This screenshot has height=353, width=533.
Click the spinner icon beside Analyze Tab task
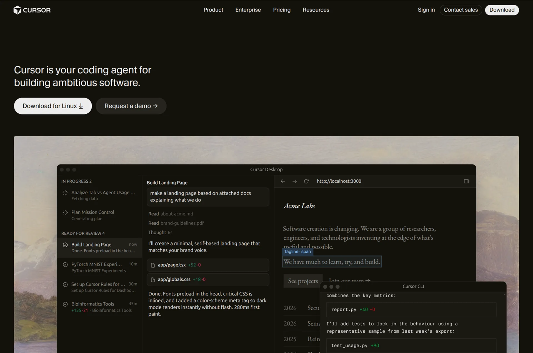tap(65, 193)
